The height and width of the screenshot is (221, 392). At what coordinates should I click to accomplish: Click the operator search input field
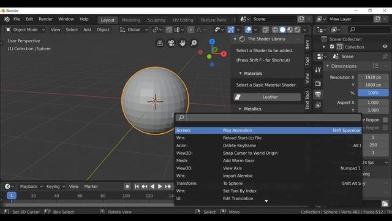[x=268, y=117]
